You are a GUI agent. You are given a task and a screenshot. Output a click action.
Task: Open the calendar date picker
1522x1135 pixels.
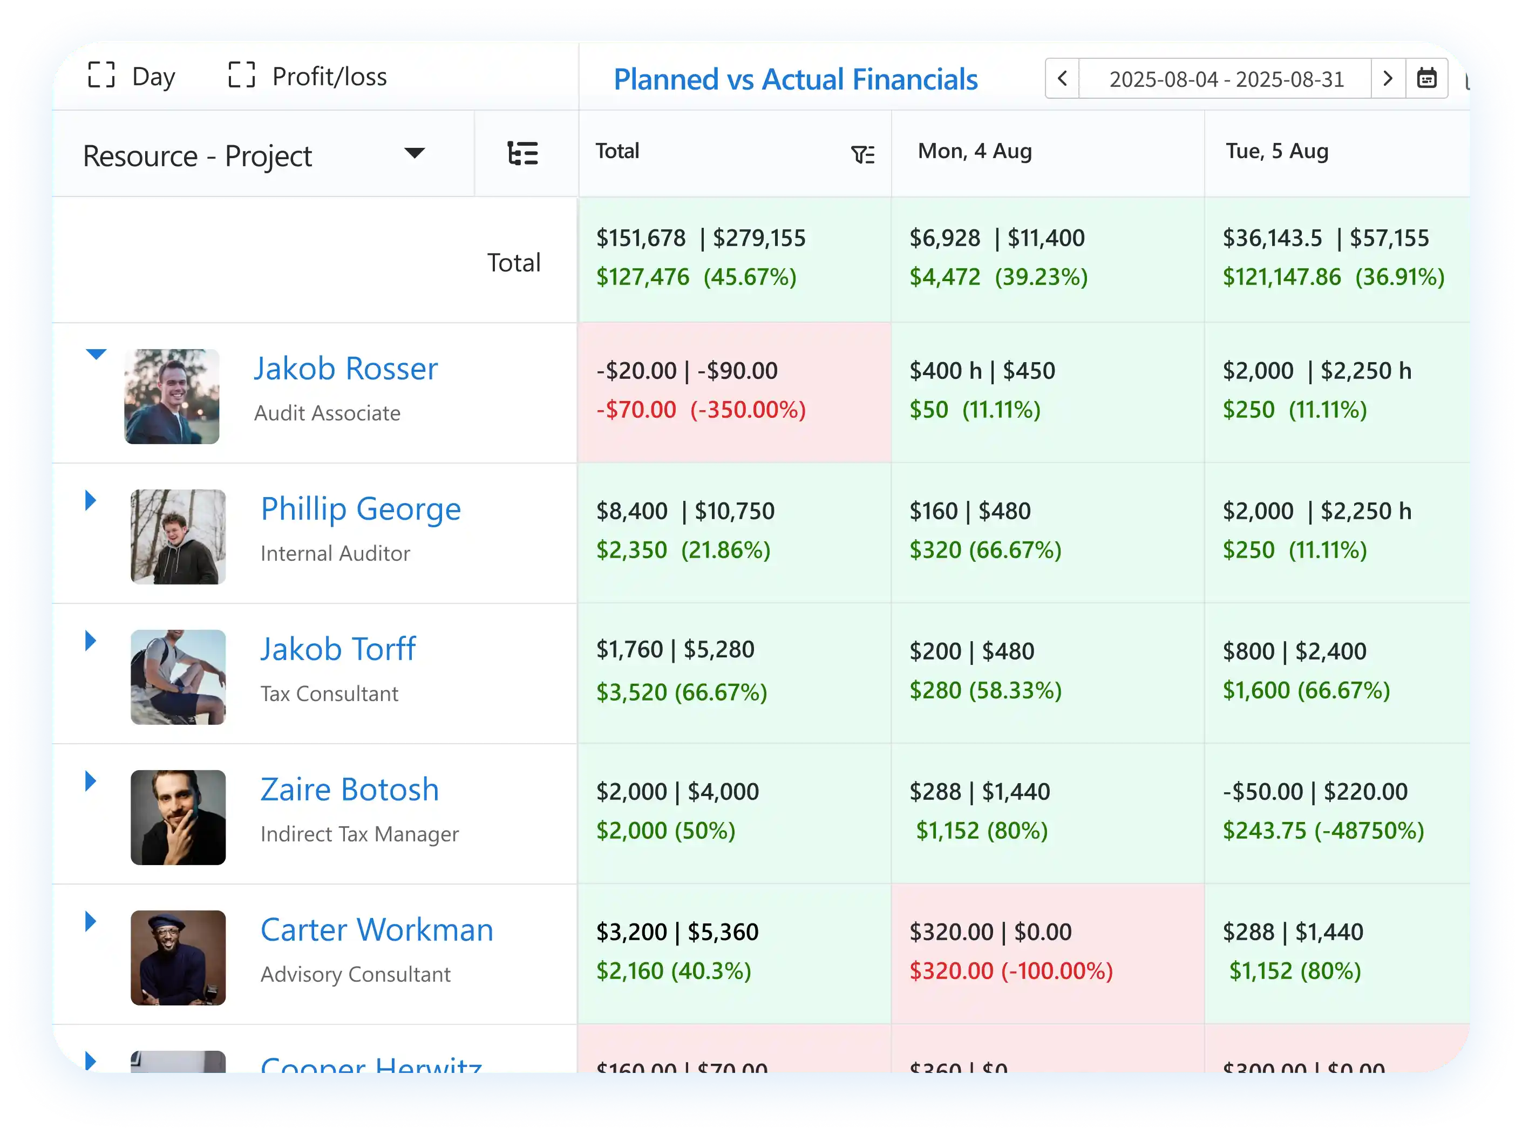1426,78
